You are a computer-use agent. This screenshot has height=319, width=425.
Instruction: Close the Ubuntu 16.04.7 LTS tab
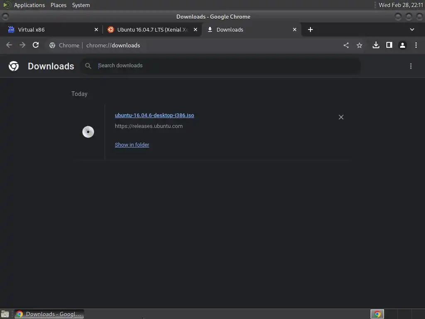[195, 29]
